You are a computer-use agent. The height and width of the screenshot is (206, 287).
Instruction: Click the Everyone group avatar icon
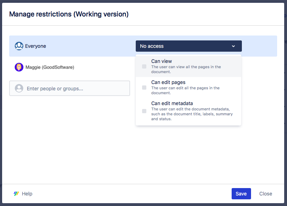pyautogui.click(x=19, y=46)
